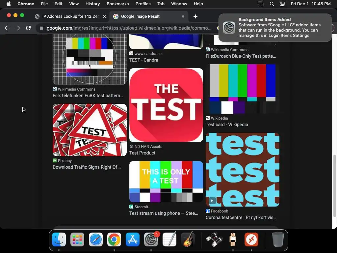
Task: Open Spotlight search in menu bar
Action: (x=272, y=4)
